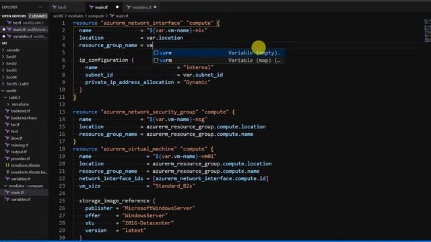Click Terraform icon beside backend.tfvars file

7,118
